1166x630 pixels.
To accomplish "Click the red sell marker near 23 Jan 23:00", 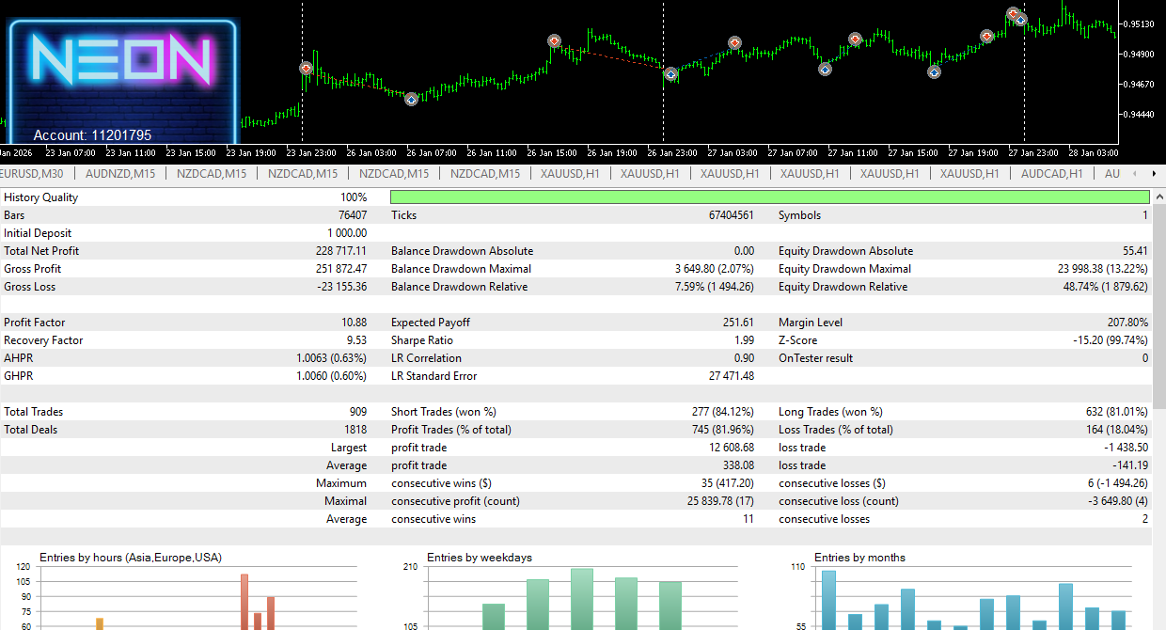I will tap(306, 68).
